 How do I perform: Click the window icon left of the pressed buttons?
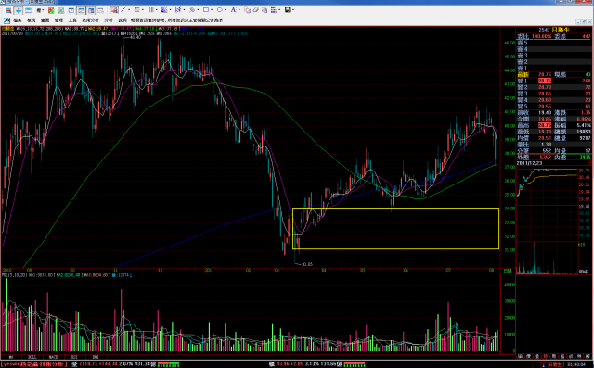[x=71, y=10]
